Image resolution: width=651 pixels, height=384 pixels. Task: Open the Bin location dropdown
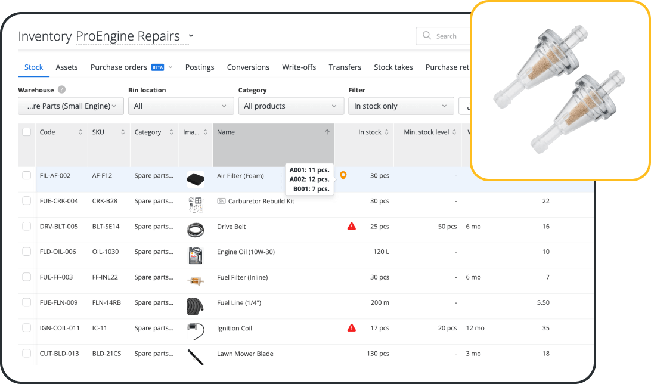(181, 106)
